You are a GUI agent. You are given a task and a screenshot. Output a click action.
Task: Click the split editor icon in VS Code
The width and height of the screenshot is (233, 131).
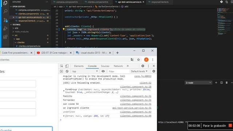point(232,2)
